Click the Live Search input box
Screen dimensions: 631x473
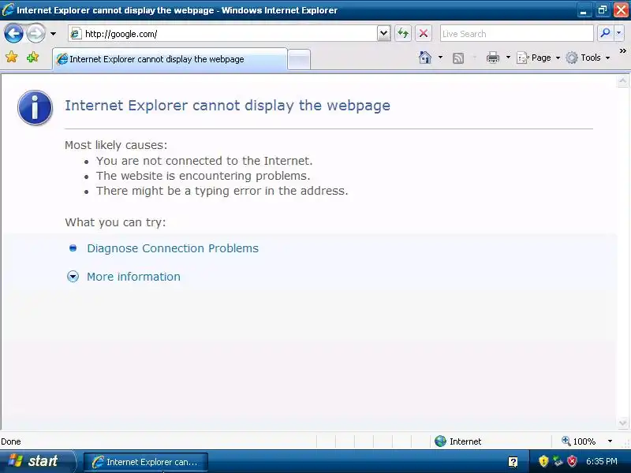(517, 33)
